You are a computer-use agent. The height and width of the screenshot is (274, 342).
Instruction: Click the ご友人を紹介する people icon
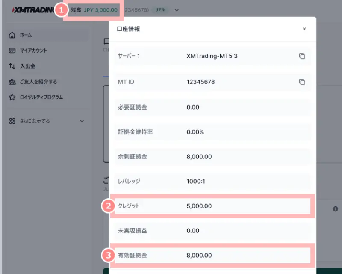(12, 82)
